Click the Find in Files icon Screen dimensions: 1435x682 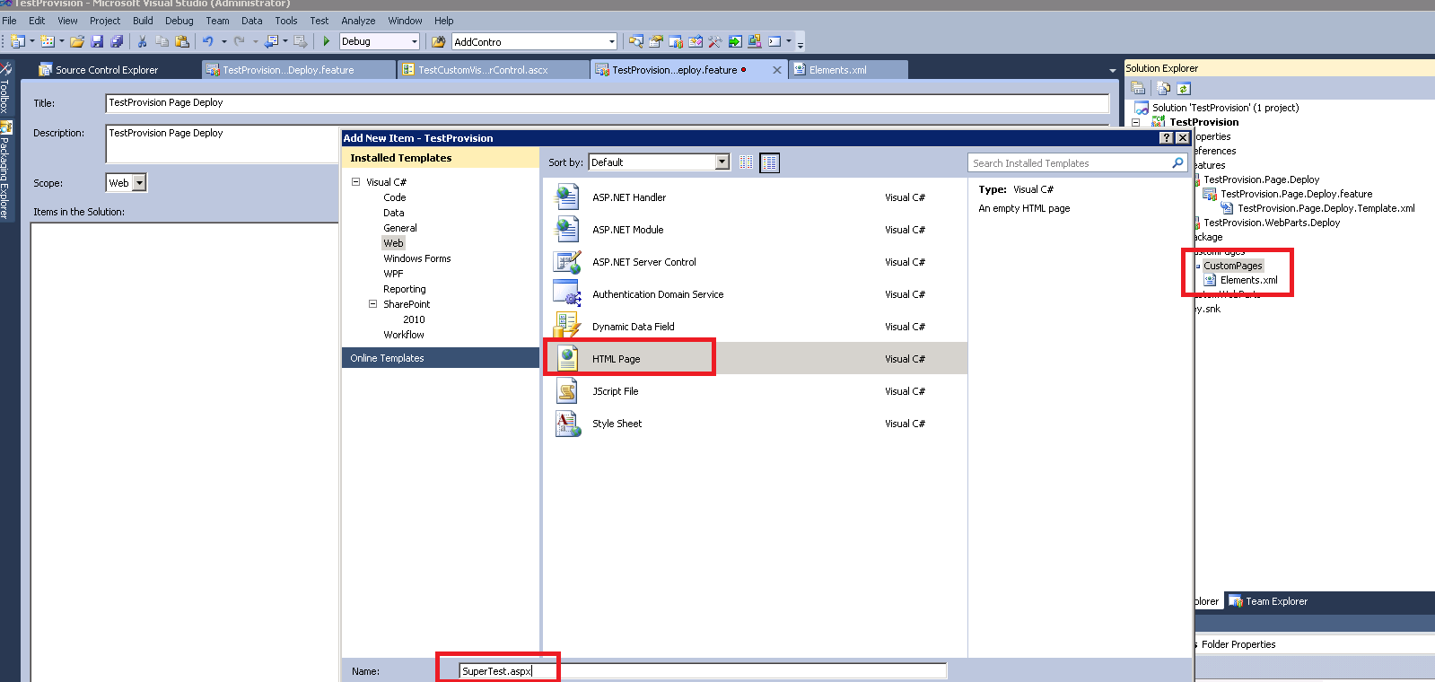(438, 41)
